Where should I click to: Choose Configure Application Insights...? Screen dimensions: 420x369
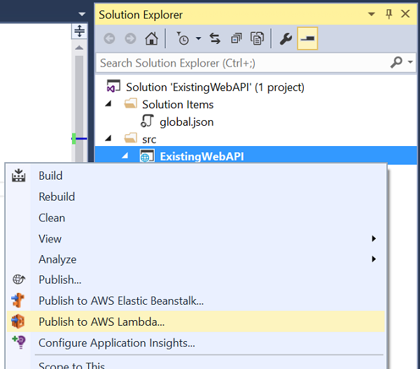[x=195, y=343]
